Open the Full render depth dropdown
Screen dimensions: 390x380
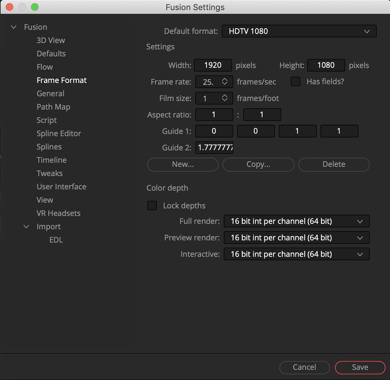point(297,221)
